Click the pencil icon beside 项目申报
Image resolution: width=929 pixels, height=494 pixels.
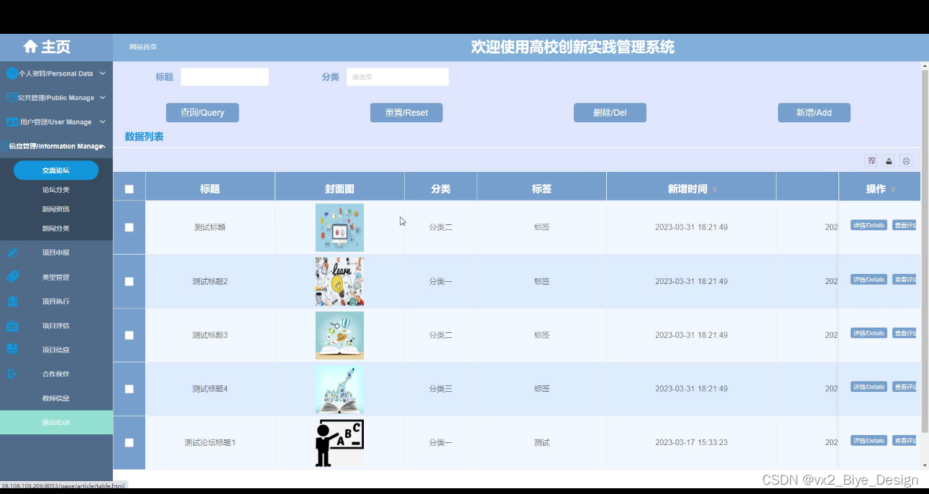pyautogui.click(x=12, y=252)
